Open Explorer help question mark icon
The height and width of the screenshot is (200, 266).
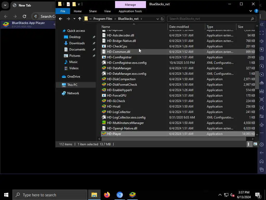point(256,11)
